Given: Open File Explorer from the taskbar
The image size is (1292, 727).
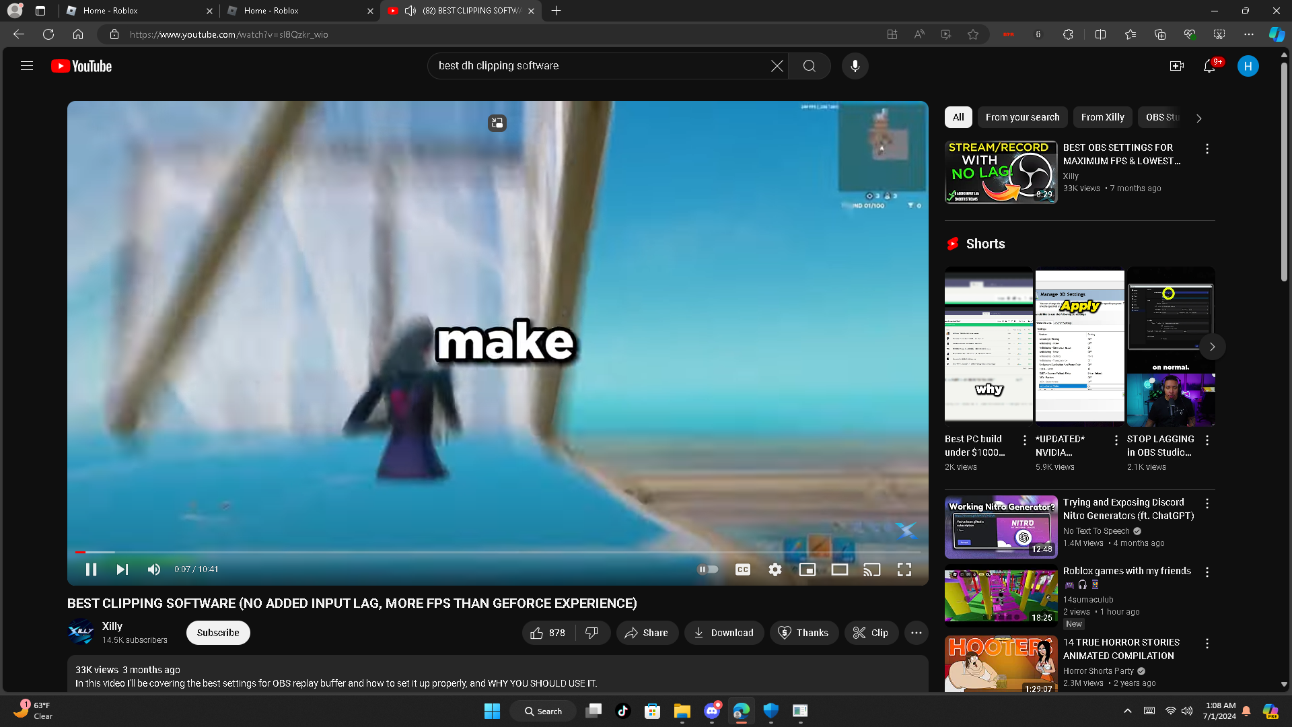Looking at the screenshot, I should click(682, 711).
